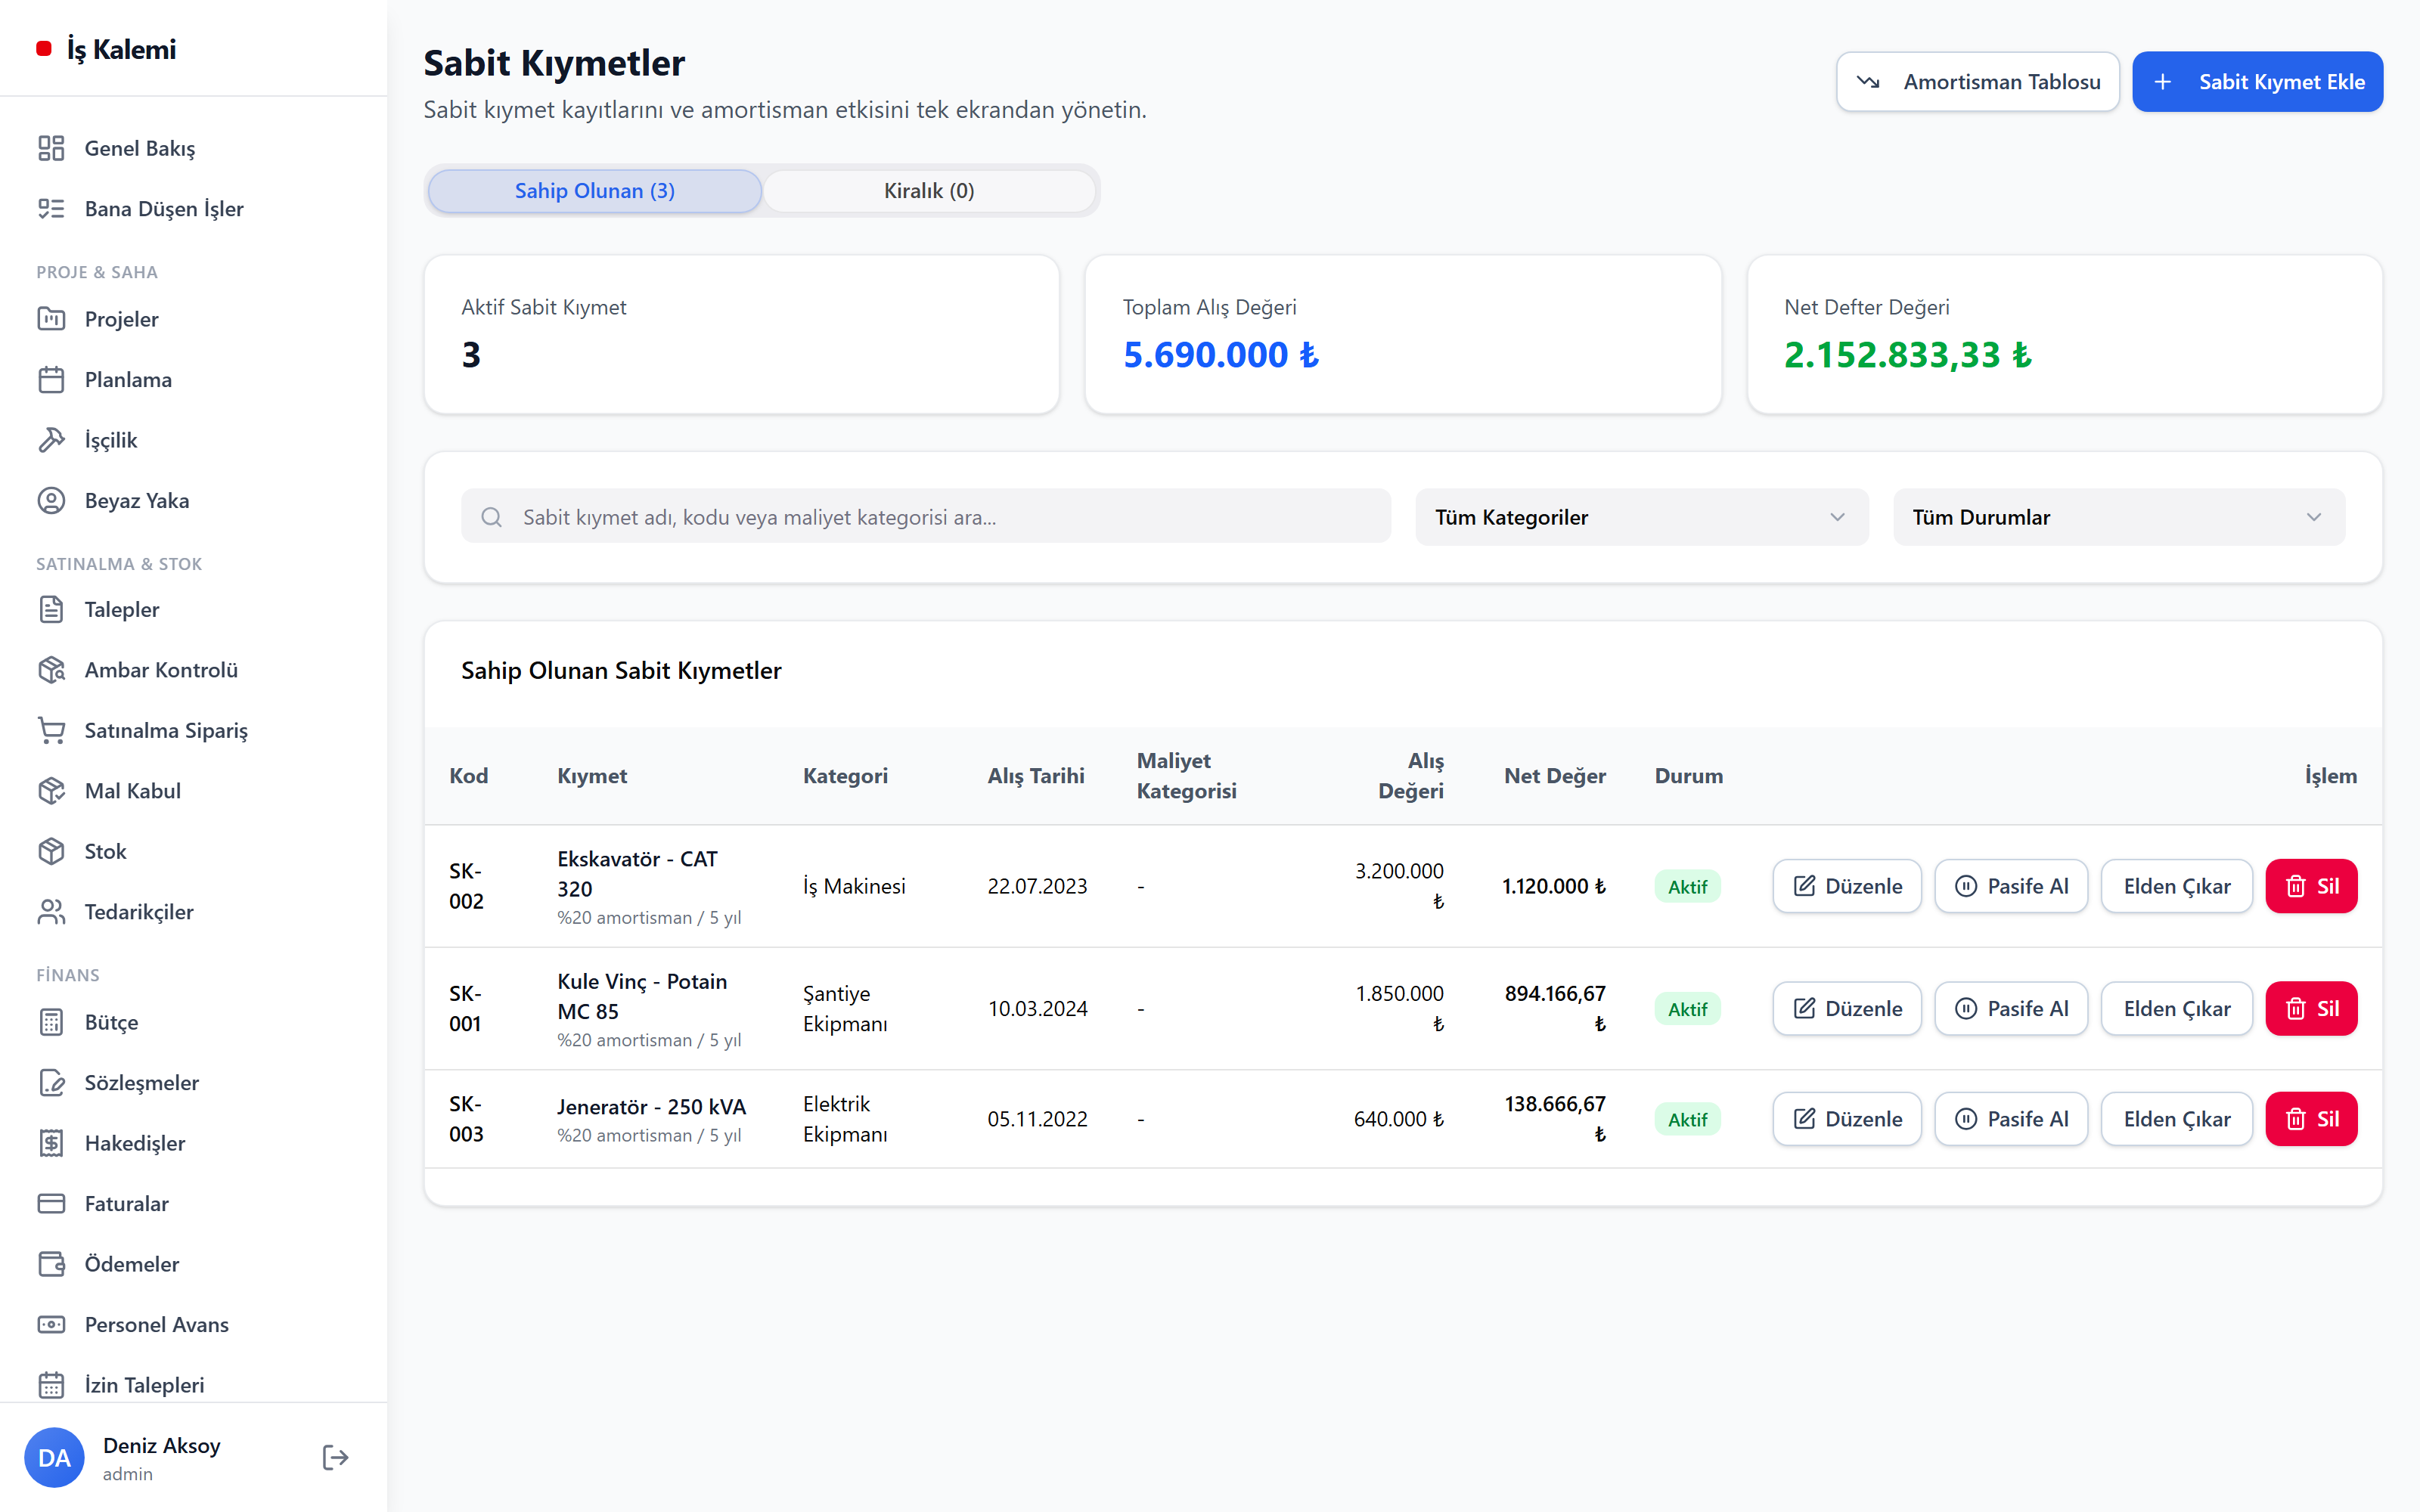Click the Planlama calendar icon
Viewport: 2420px width, 1512px height.
pyautogui.click(x=51, y=379)
